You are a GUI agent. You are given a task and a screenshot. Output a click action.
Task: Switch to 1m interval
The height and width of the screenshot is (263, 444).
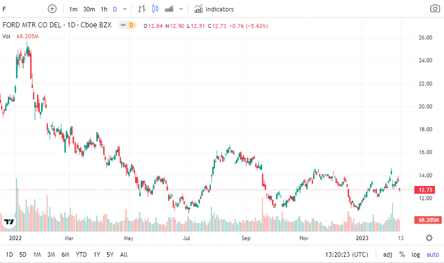pyautogui.click(x=73, y=9)
